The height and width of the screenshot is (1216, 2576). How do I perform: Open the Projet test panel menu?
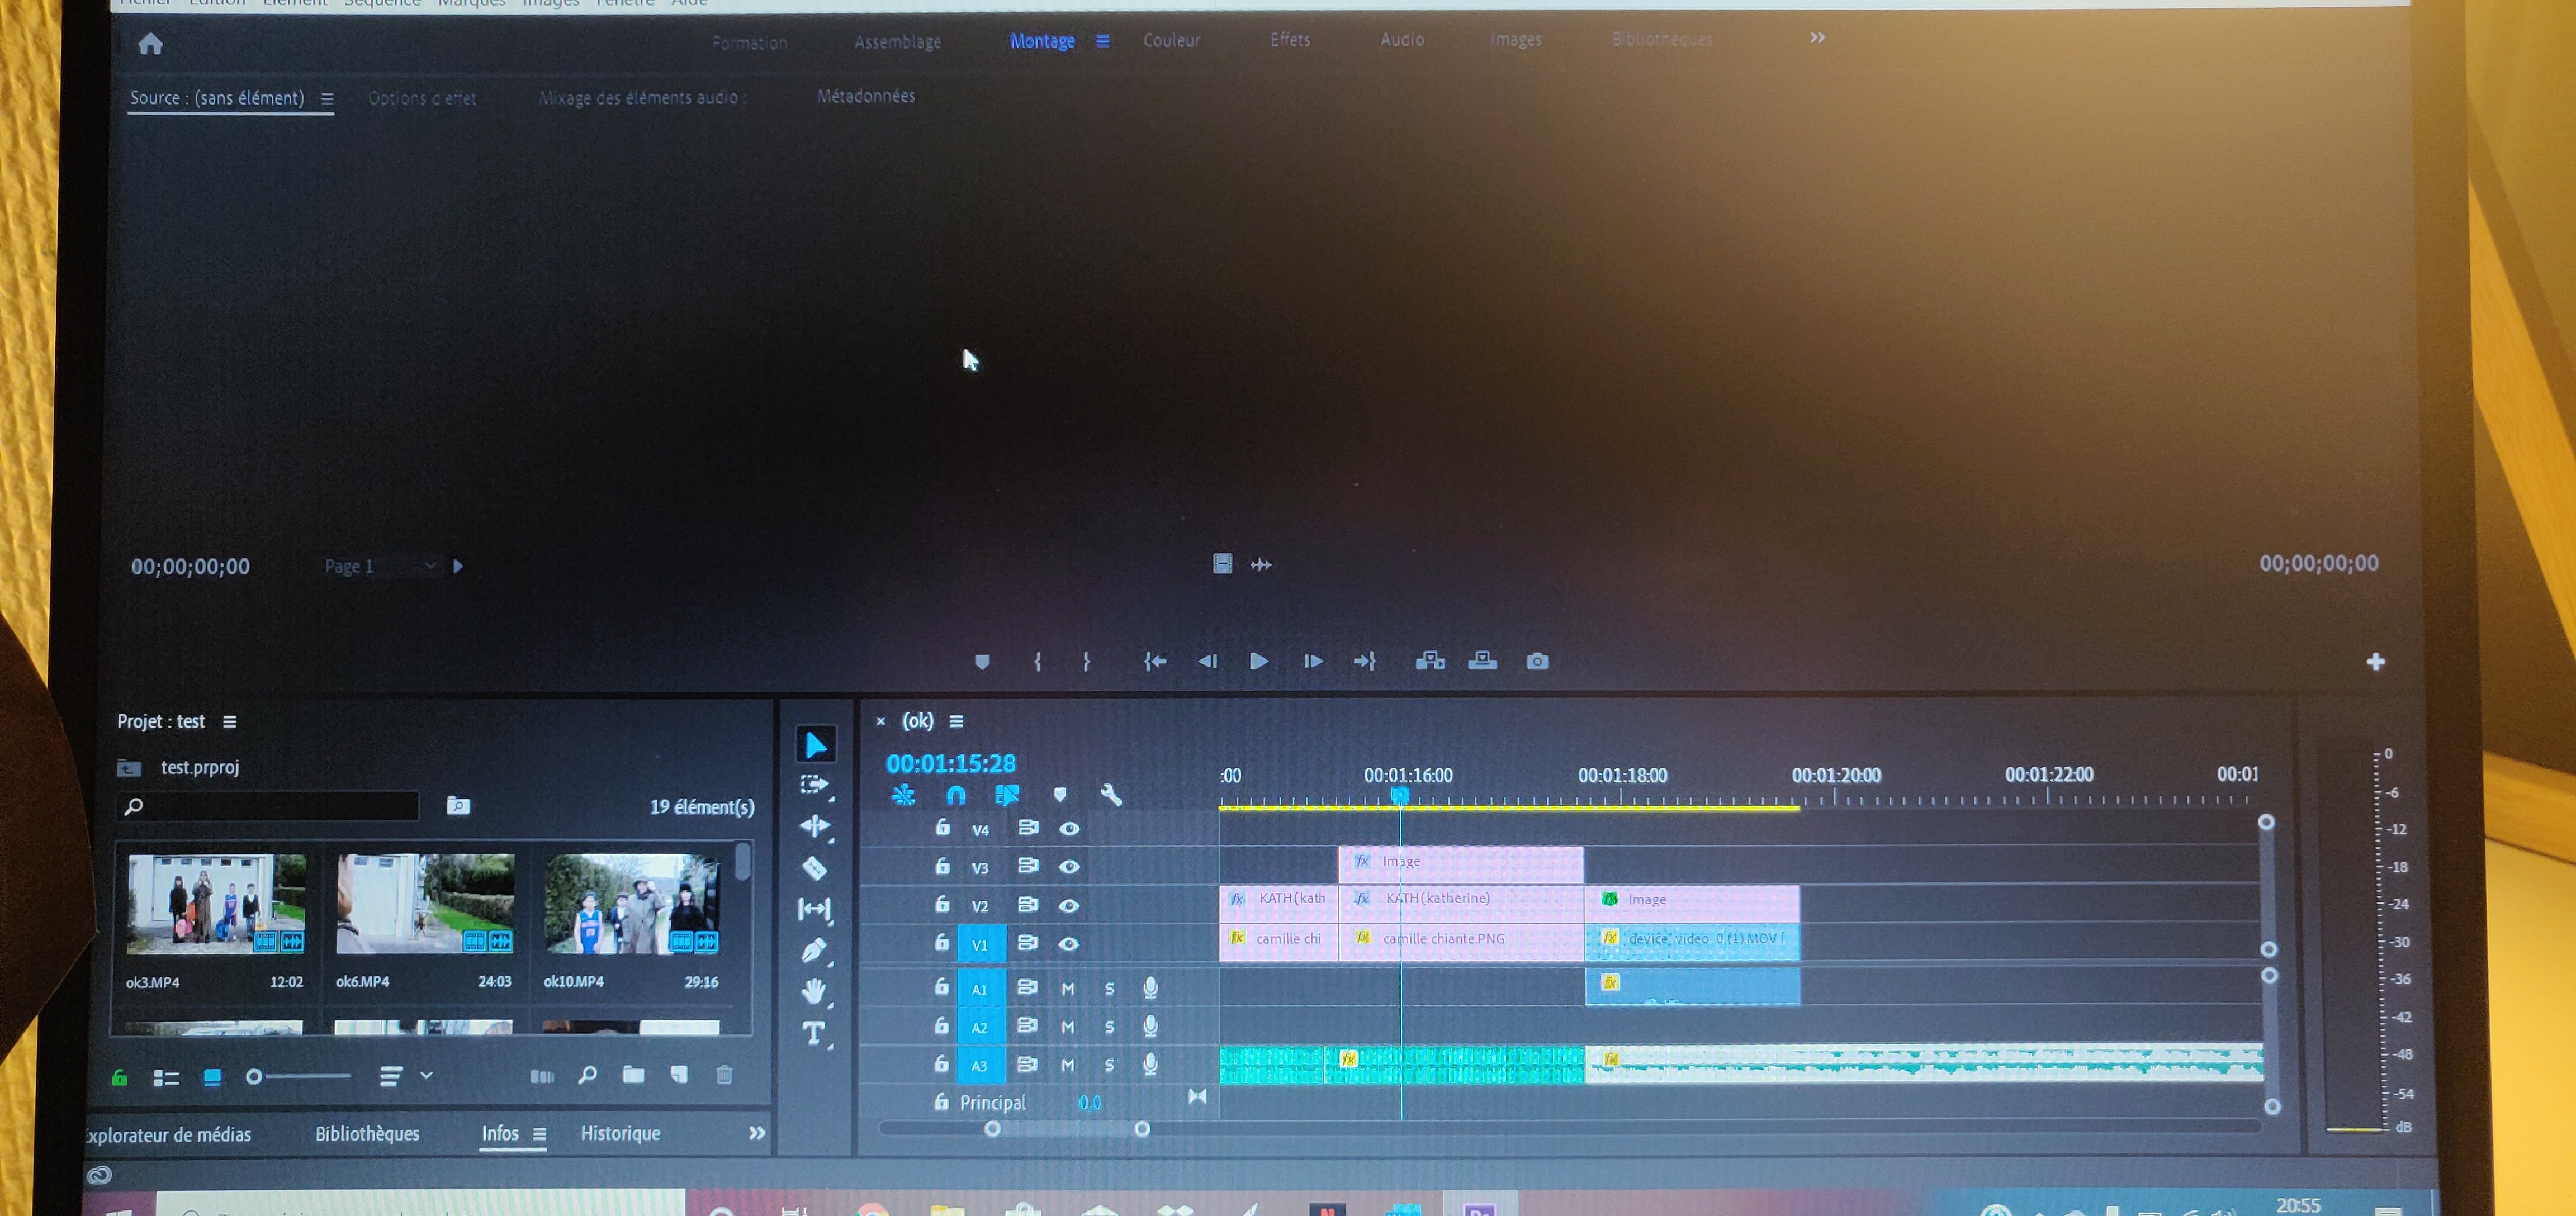pos(229,722)
